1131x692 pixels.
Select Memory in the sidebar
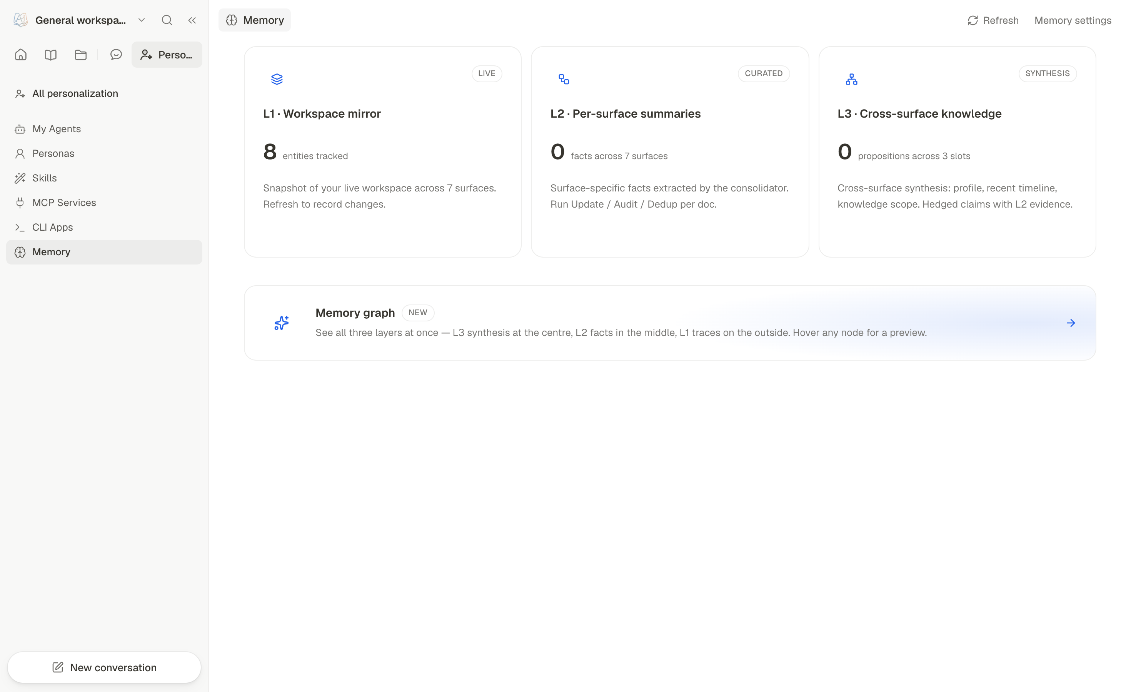(x=104, y=252)
